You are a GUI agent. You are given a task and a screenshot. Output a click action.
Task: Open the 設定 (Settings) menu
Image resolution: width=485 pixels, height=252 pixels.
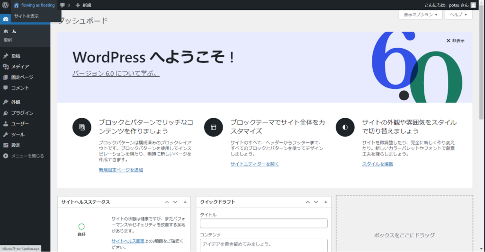(16, 145)
